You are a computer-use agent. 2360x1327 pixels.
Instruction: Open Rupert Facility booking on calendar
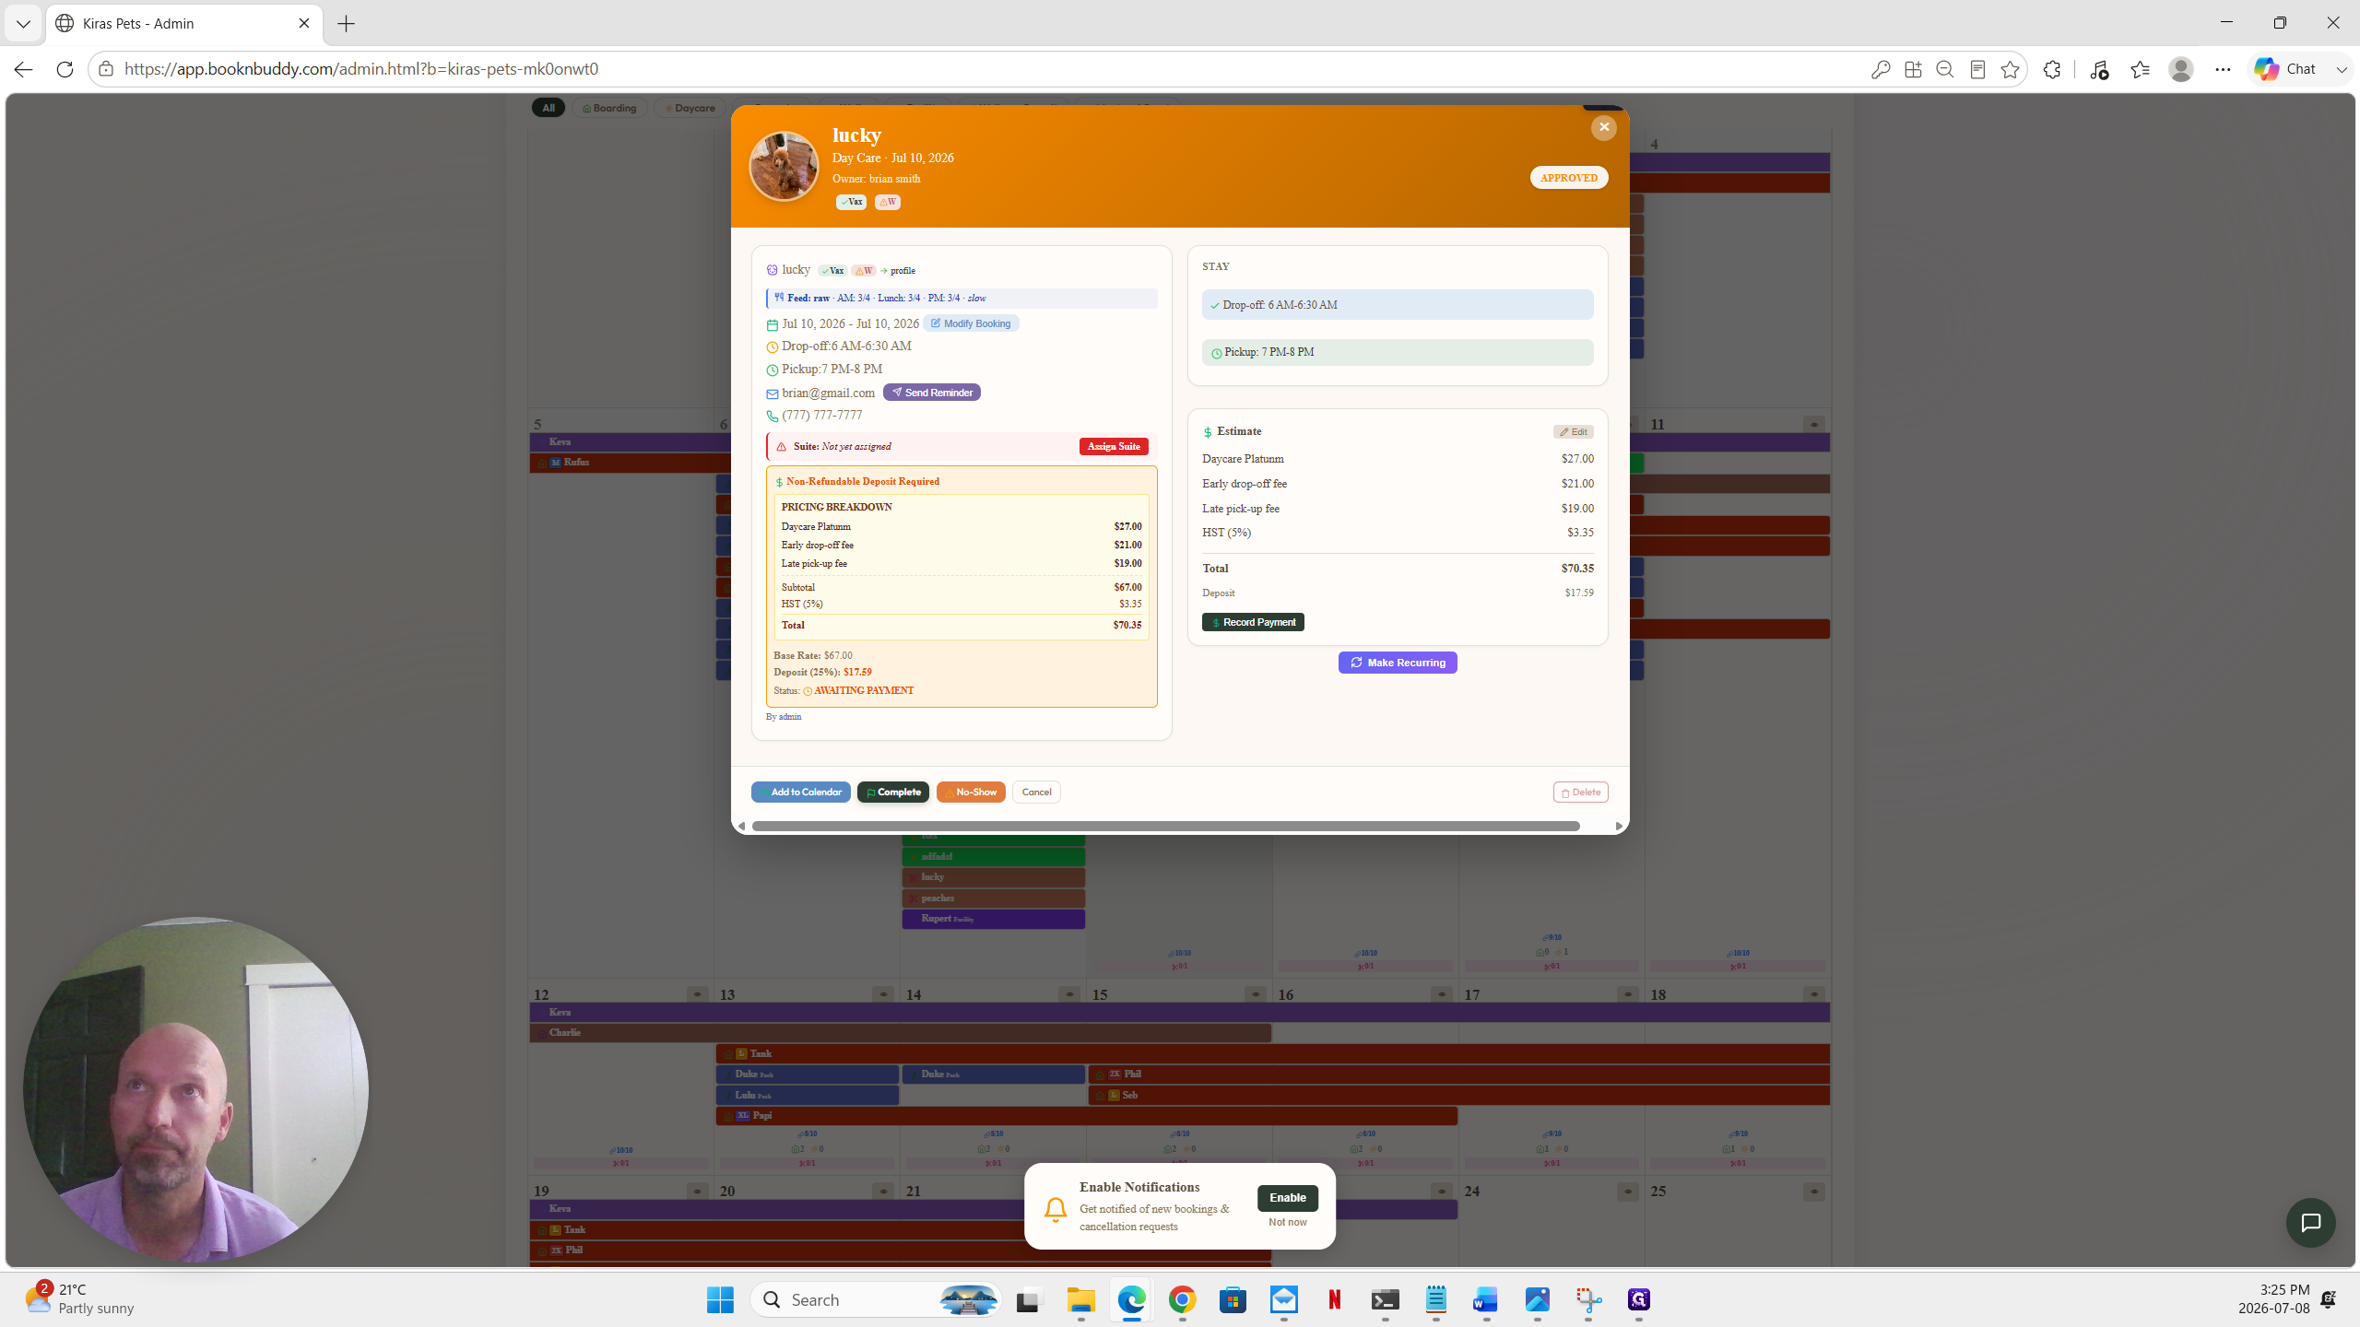993,919
